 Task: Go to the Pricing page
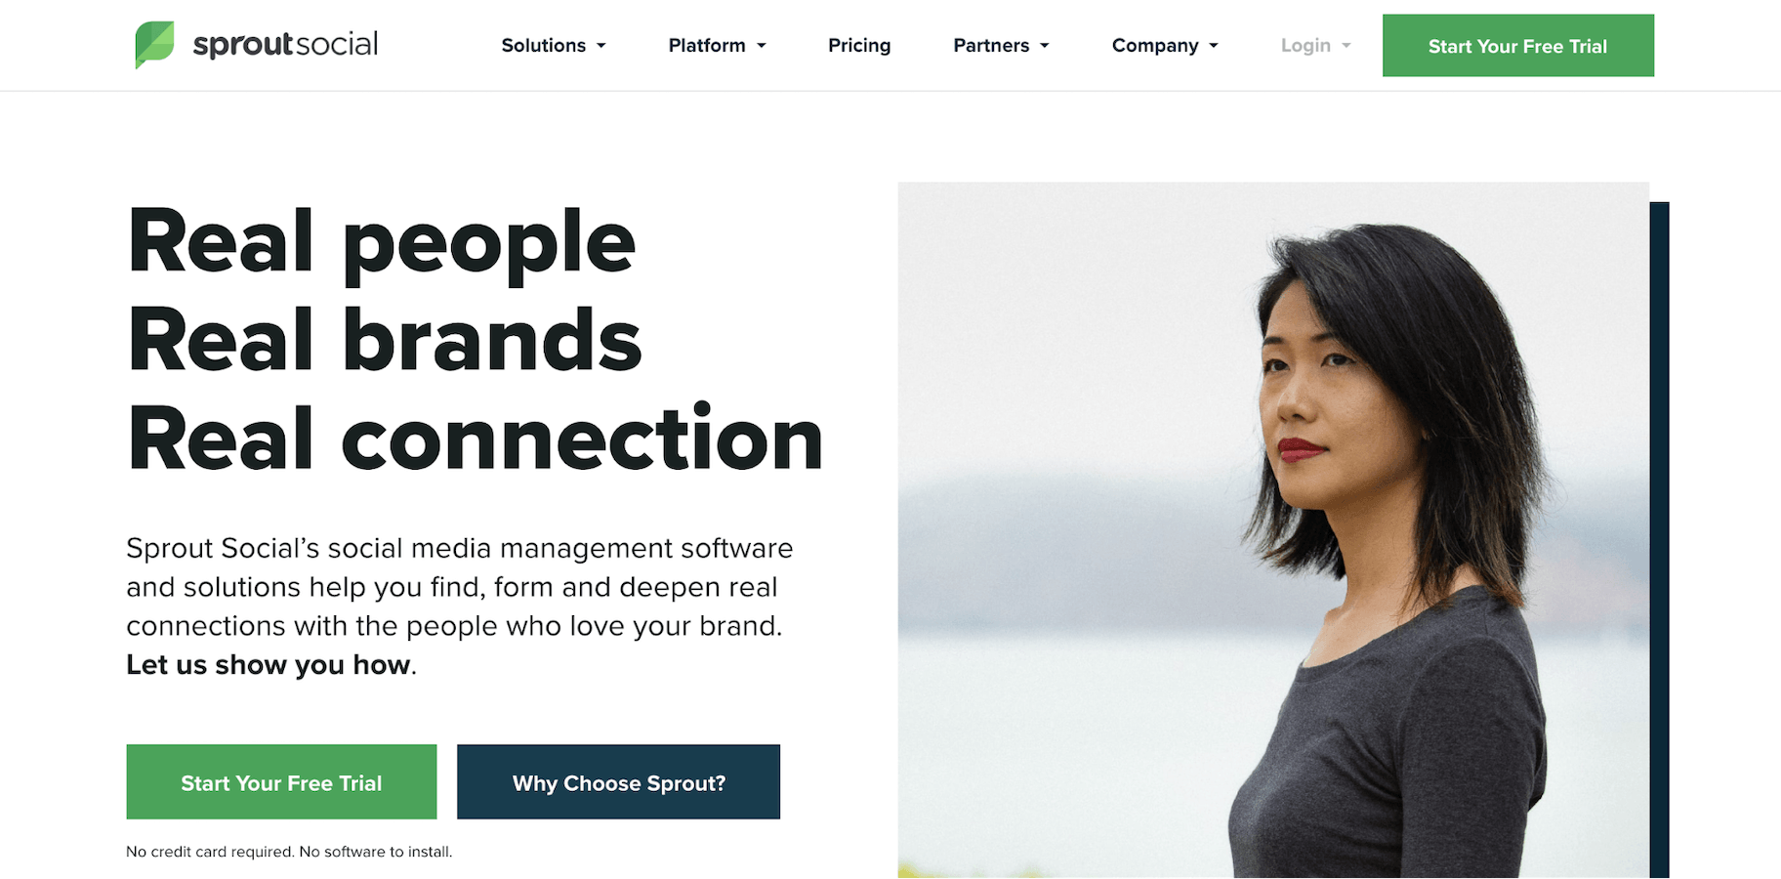[x=859, y=46]
